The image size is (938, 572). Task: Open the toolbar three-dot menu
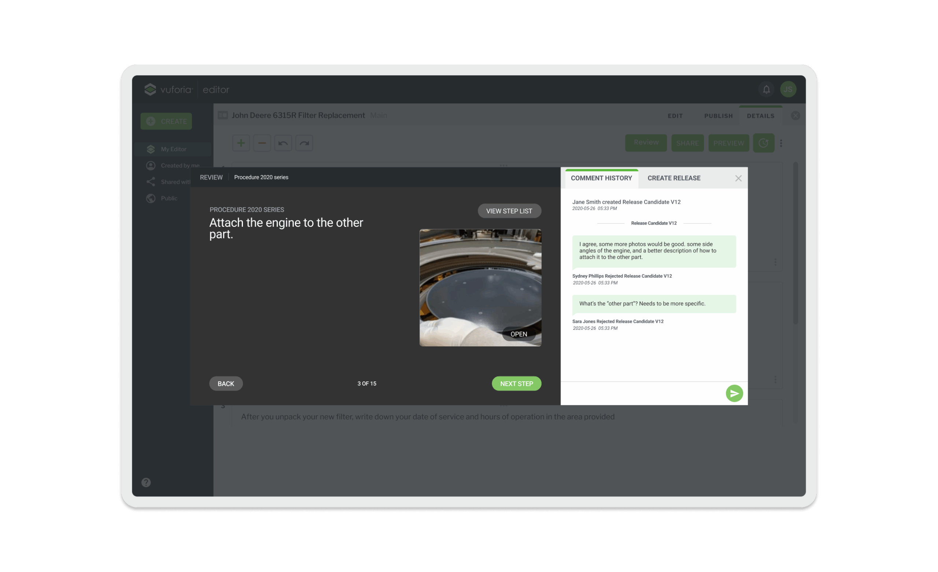point(781,143)
